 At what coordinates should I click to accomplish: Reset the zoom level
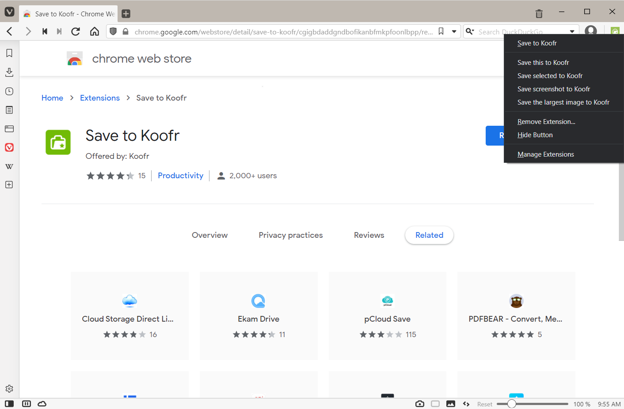tap(485, 404)
